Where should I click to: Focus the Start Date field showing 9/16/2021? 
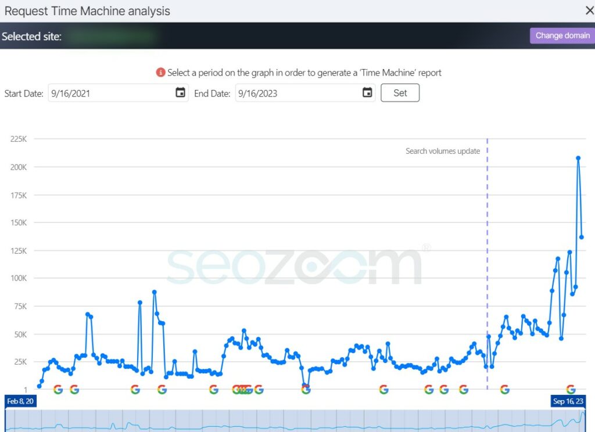[x=110, y=93]
